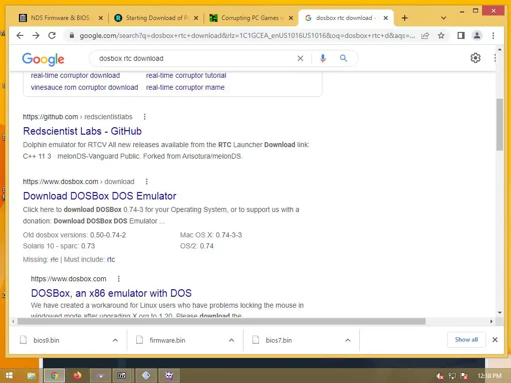Click the scroll-right arrow of page
511x383 pixels.
[492, 322]
